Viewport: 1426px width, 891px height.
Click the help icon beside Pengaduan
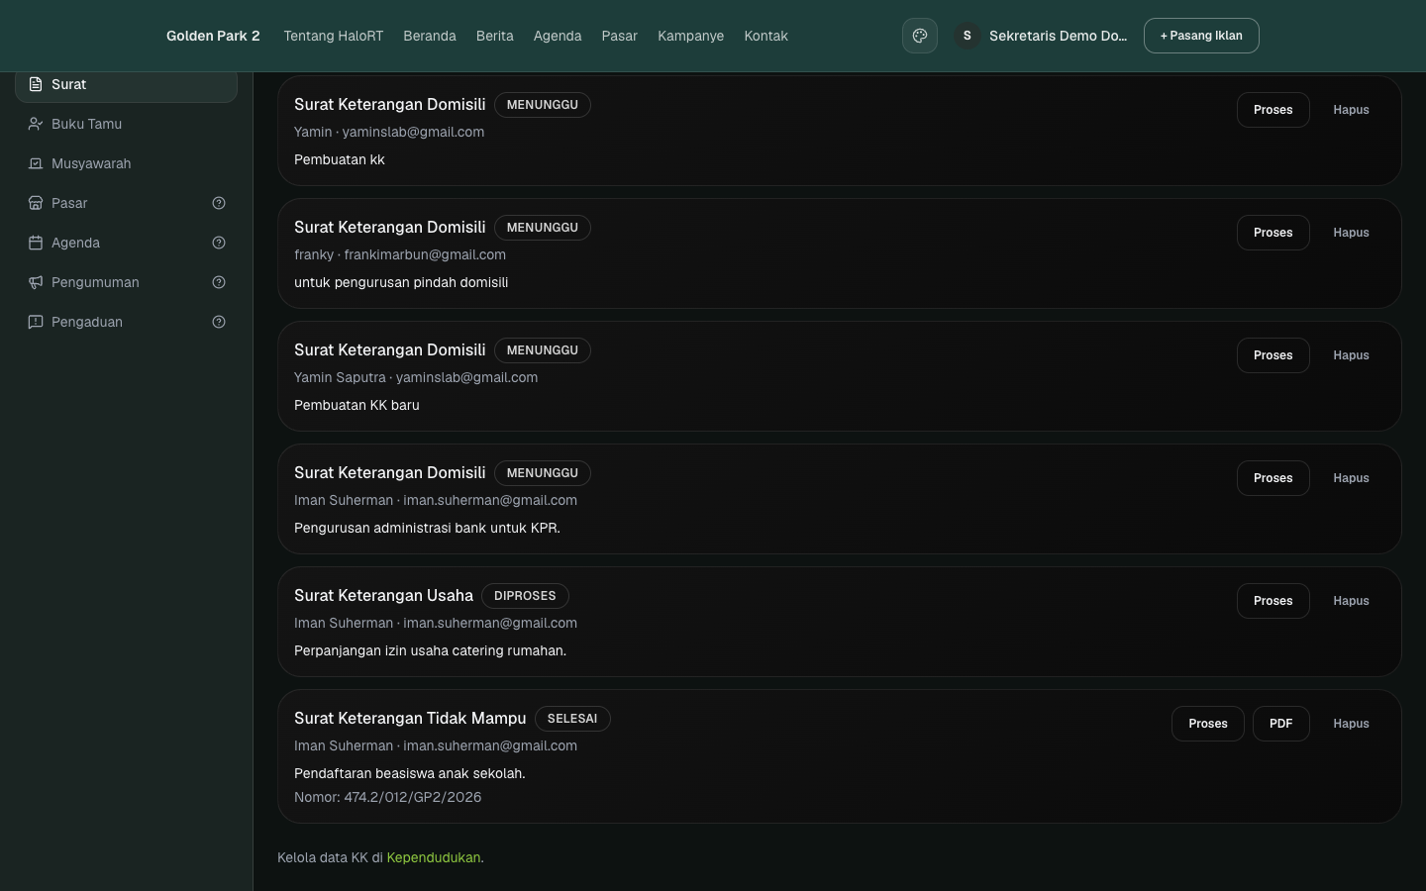tap(219, 322)
